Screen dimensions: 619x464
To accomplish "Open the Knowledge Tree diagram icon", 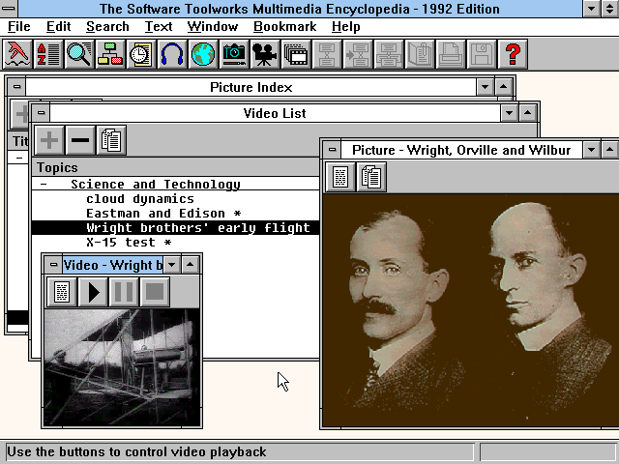I will pos(109,54).
